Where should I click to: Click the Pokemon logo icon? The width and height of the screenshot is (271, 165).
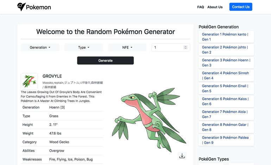click(21, 7)
